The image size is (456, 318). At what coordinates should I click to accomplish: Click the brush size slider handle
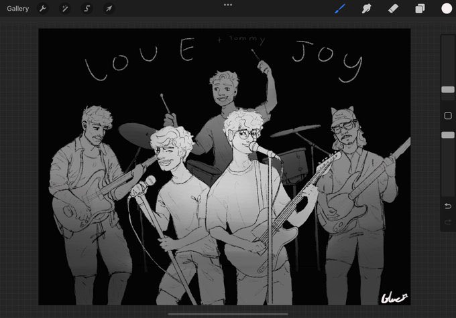click(x=448, y=90)
